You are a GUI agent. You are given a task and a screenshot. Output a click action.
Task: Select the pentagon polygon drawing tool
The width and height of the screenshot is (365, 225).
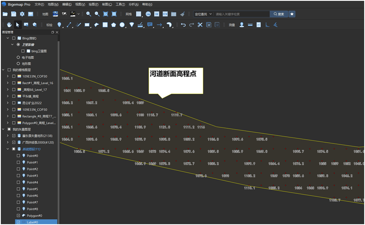(114, 25)
